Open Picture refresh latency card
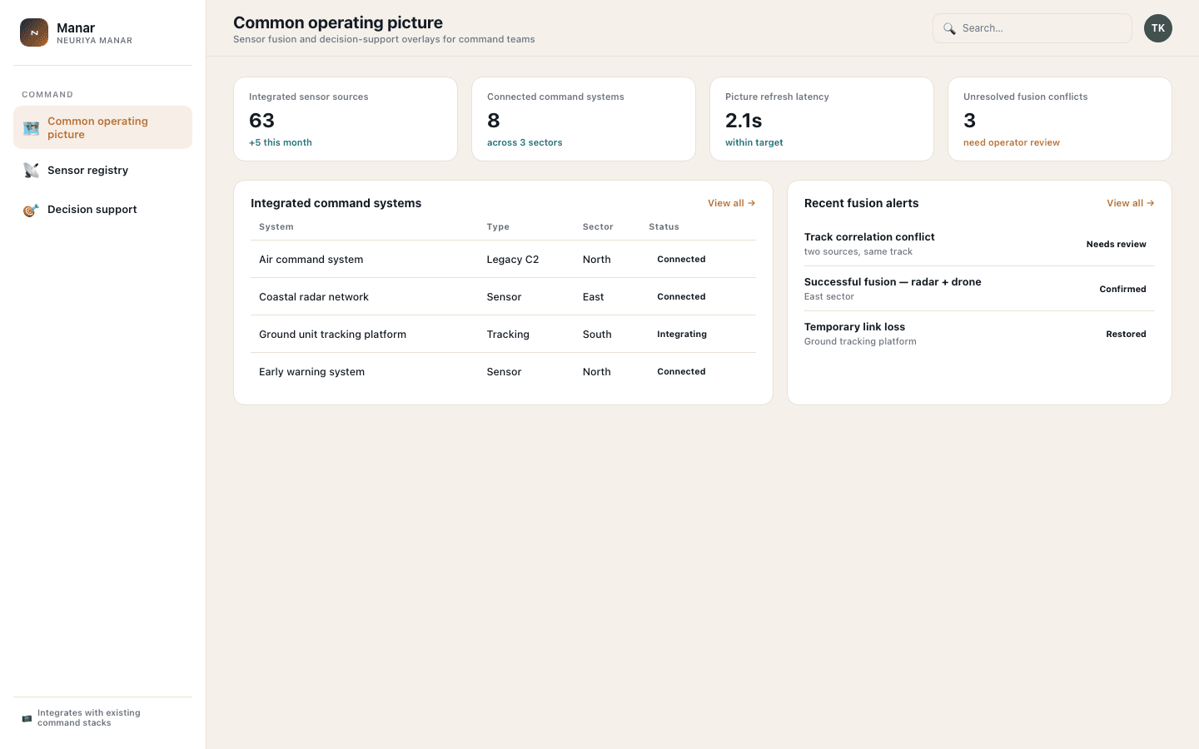The image size is (1199, 749). (x=822, y=119)
